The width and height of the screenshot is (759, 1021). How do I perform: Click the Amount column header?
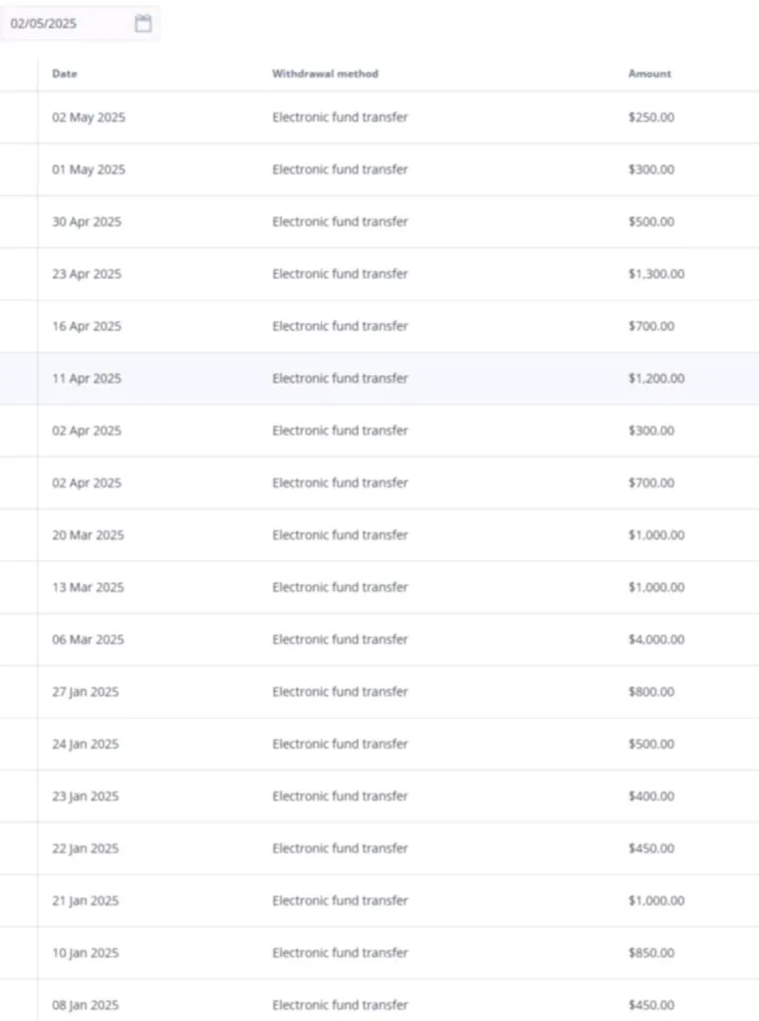click(x=649, y=74)
